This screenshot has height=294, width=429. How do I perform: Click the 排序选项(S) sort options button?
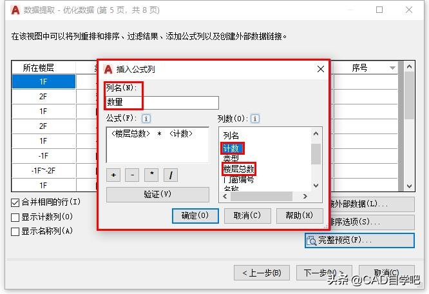372,222
